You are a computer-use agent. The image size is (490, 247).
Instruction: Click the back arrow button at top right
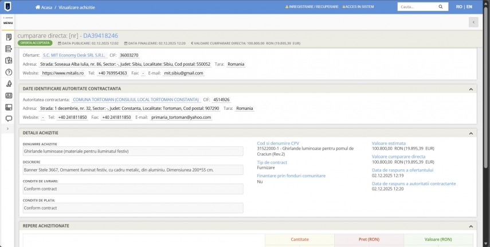click(x=473, y=22)
